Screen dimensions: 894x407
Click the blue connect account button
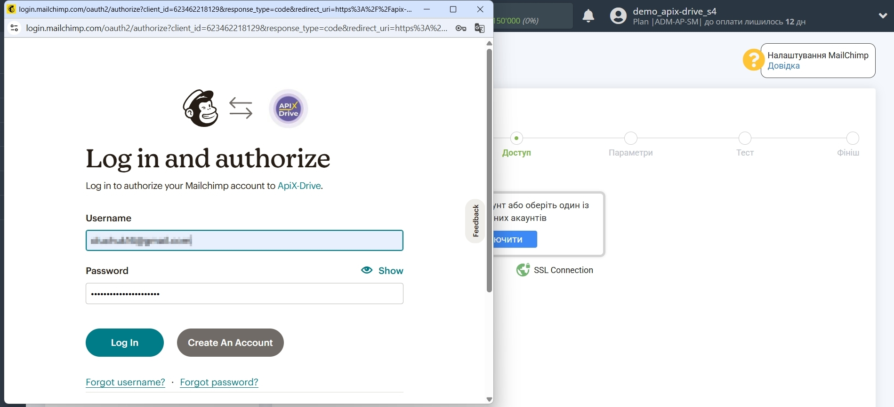pyautogui.click(x=515, y=239)
